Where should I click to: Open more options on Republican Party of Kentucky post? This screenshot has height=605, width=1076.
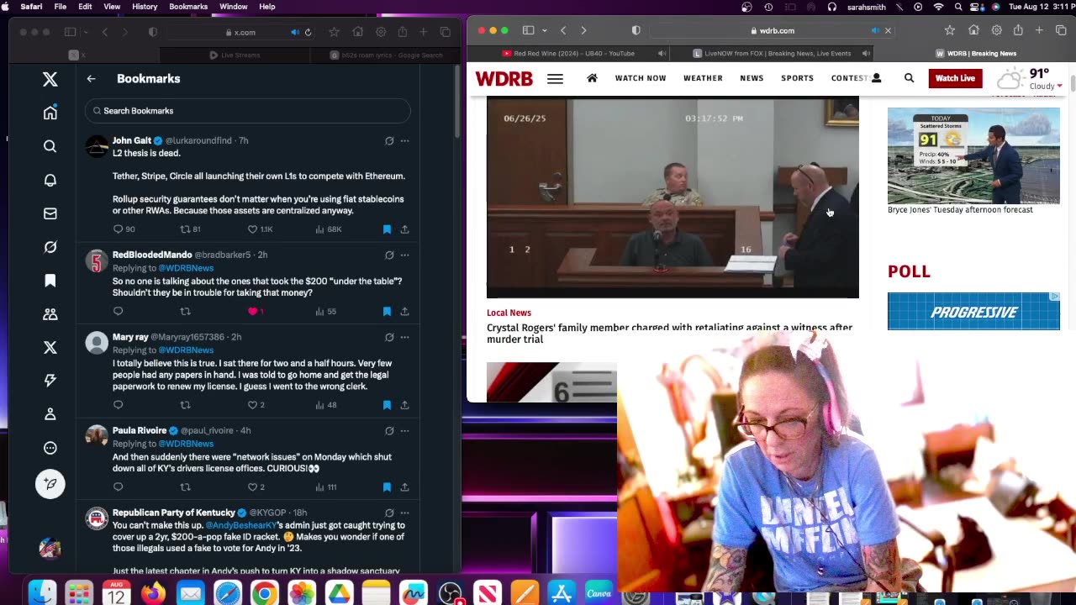pyautogui.click(x=404, y=513)
